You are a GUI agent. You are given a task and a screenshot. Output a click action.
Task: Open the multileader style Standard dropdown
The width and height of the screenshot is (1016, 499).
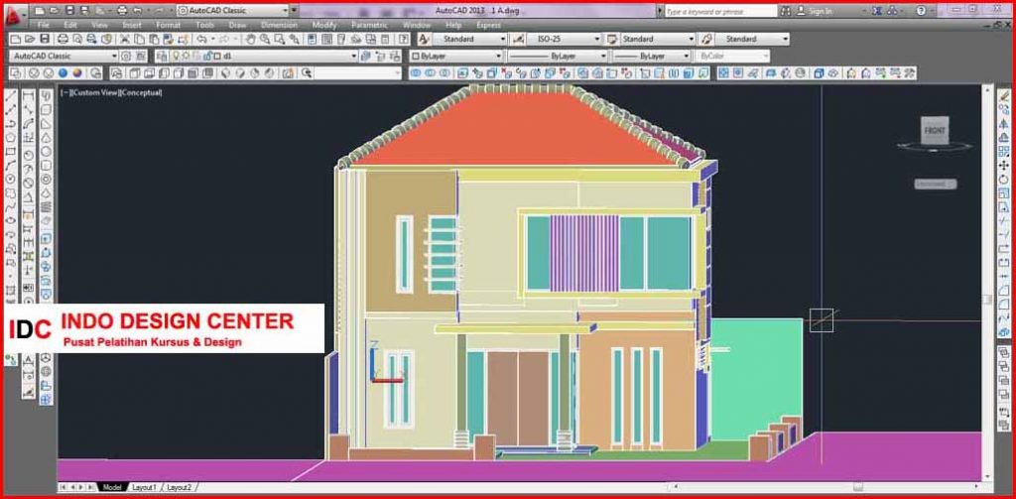752,39
